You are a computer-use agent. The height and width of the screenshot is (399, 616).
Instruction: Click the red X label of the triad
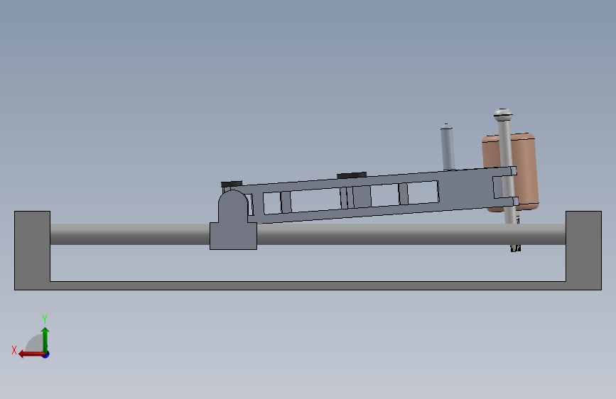tap(14, 350)
